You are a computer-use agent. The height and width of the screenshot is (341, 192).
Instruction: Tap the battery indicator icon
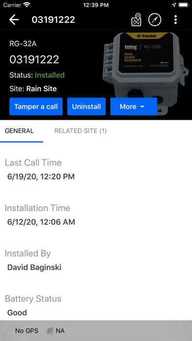tap(184, 5)
